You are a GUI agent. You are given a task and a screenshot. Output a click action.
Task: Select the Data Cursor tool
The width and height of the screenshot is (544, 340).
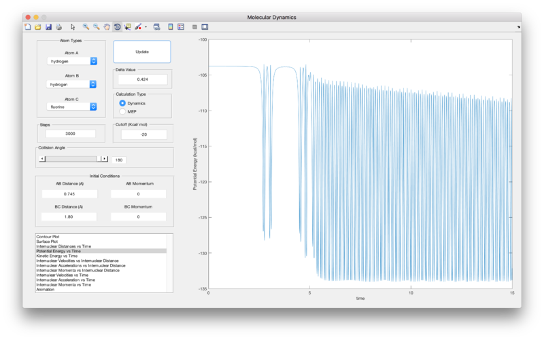click(x=128, y=27)
